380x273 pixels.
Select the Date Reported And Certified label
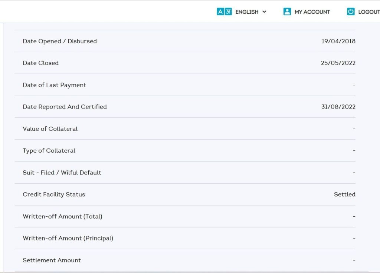(65, 107)
